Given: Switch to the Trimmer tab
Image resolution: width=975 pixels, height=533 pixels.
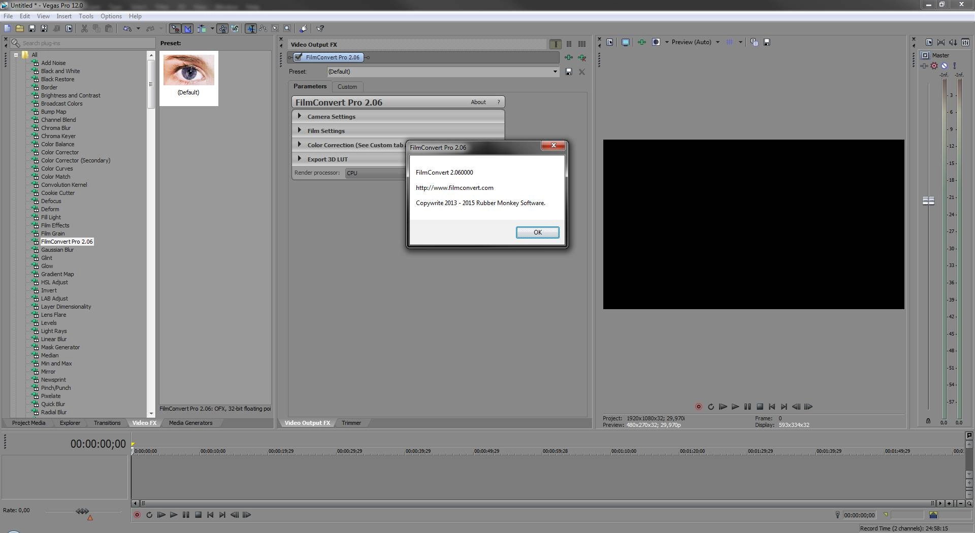Looking at the screenshot, I should [351, 423].
